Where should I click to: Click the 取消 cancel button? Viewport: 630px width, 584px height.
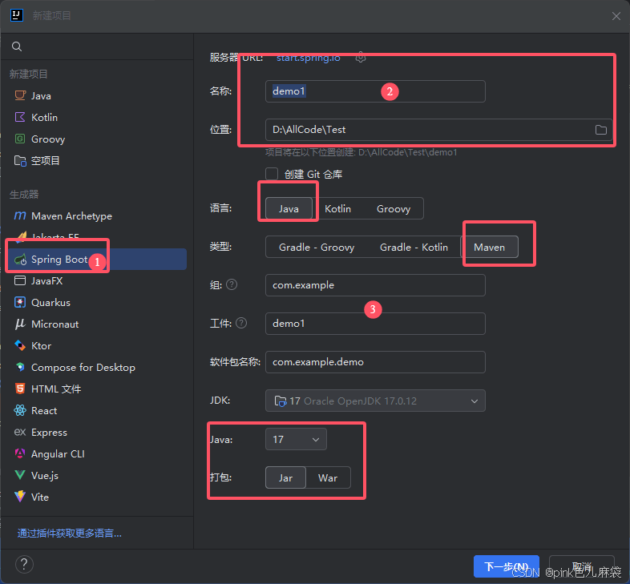tap(581, 566)
